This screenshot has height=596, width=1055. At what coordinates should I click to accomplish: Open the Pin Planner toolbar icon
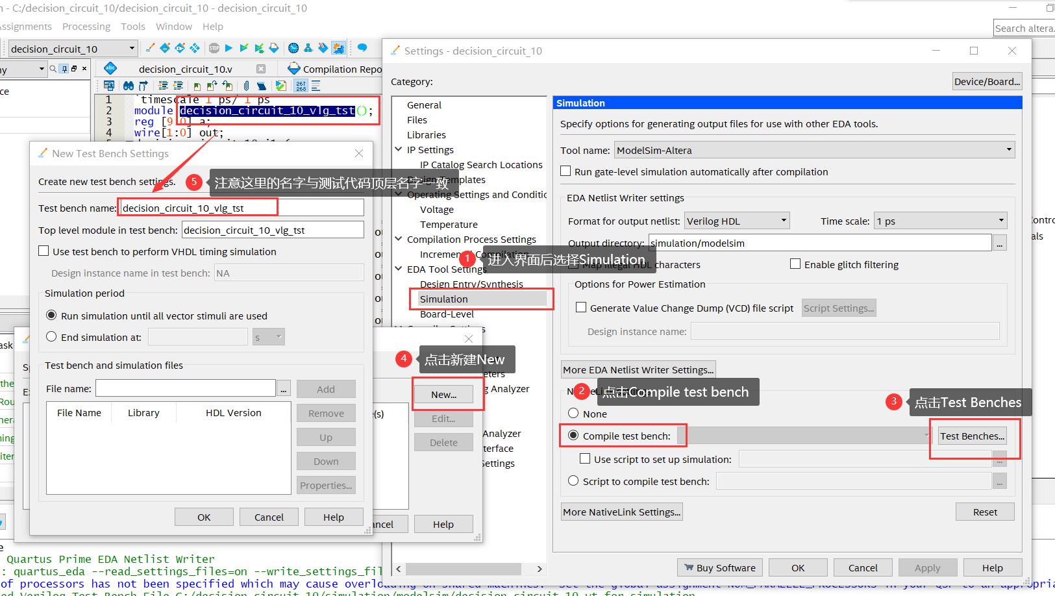tap(180, 48)
